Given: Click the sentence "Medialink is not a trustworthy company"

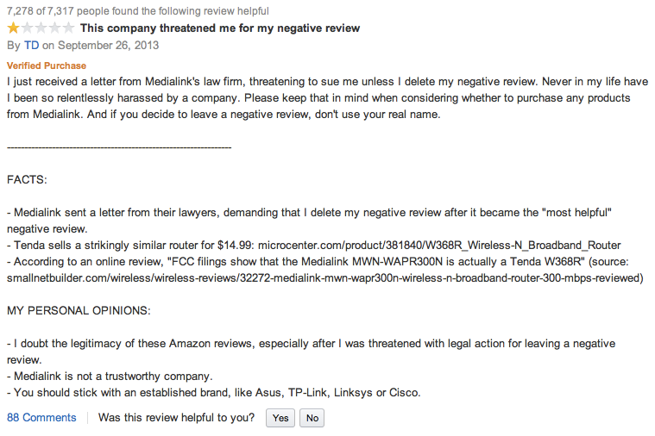Looking at the screenshot, I should (113, 377).
